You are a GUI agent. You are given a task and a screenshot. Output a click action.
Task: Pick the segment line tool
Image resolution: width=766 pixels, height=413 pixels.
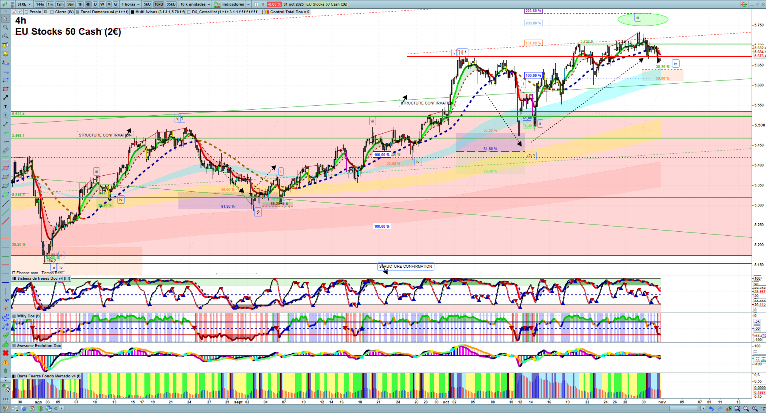[x=6, y=124]
